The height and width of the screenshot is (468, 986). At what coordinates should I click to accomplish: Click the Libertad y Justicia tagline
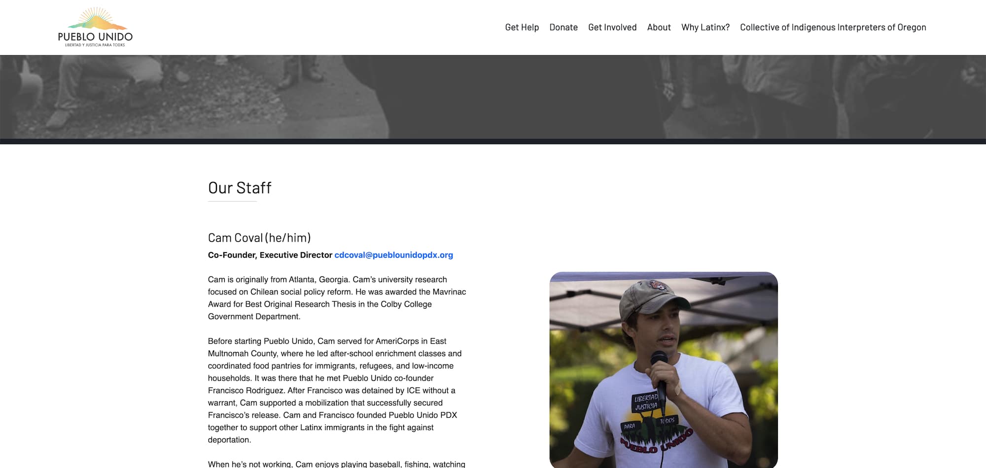95,45
